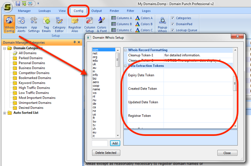Select the Desired Domains folder
The image size is (251, 166).
pyautogui.click(x=31, y=108)
